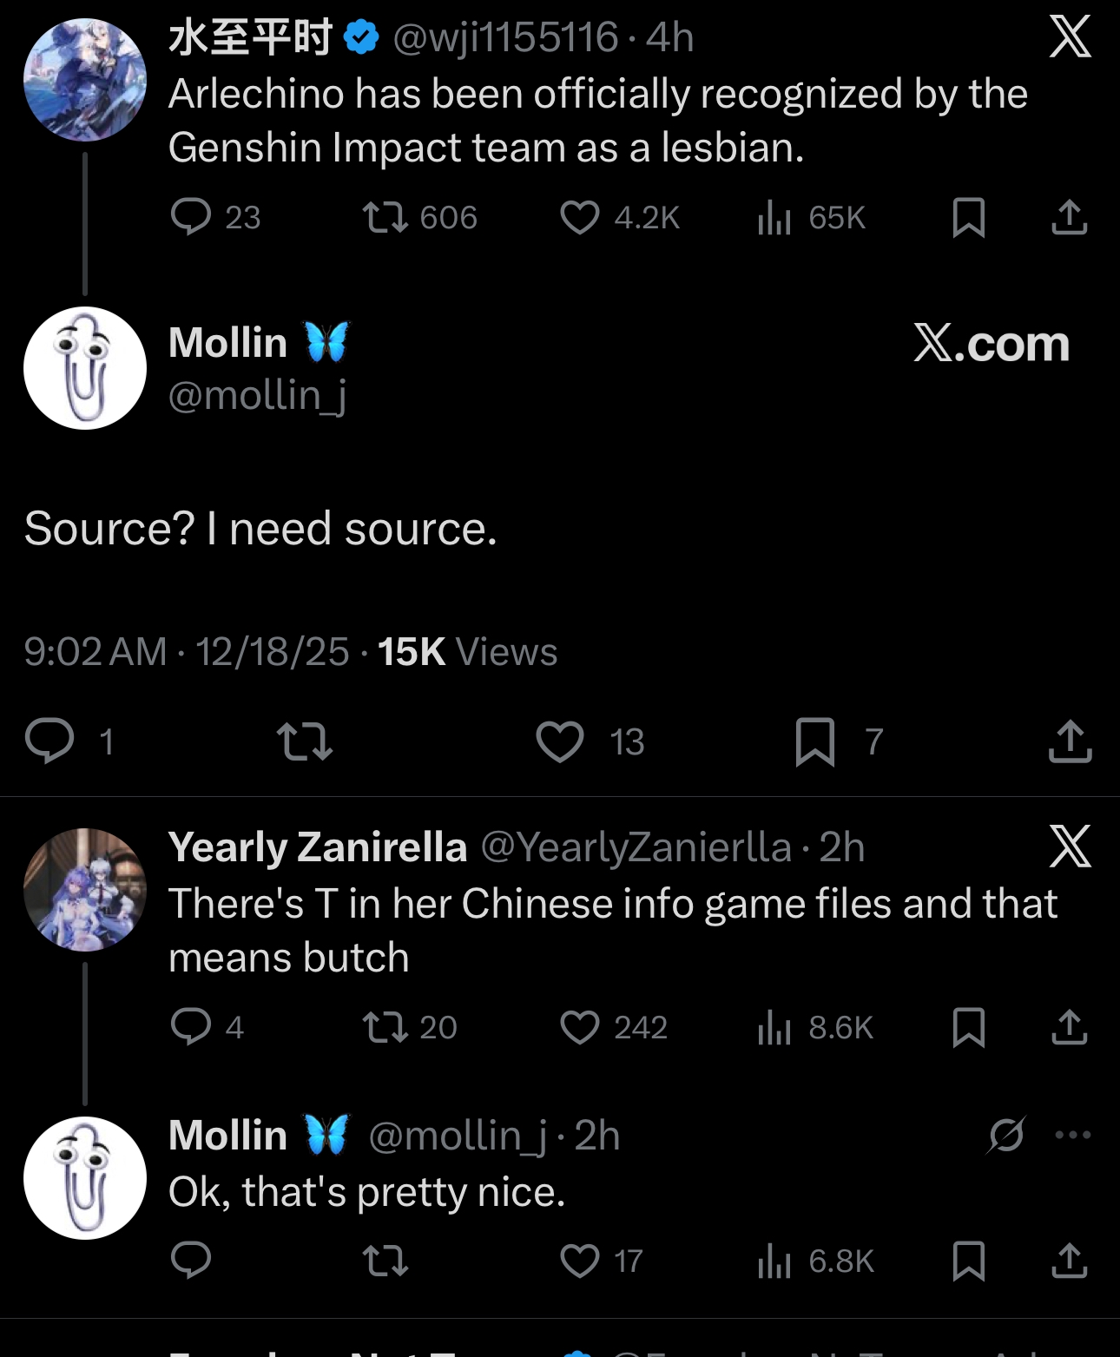The image size is (1120, 1357).
Task: Share the "Ok, that's pretty nice." reply
Action: pos(1070,1261)
